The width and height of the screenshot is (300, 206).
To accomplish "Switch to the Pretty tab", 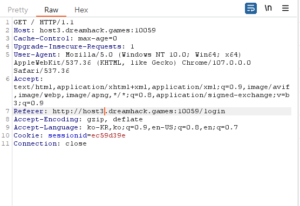I will click(x=18, y=10).
